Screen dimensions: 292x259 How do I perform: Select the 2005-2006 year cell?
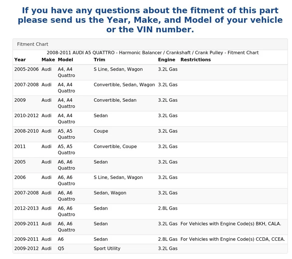click(x=26, y=69)
